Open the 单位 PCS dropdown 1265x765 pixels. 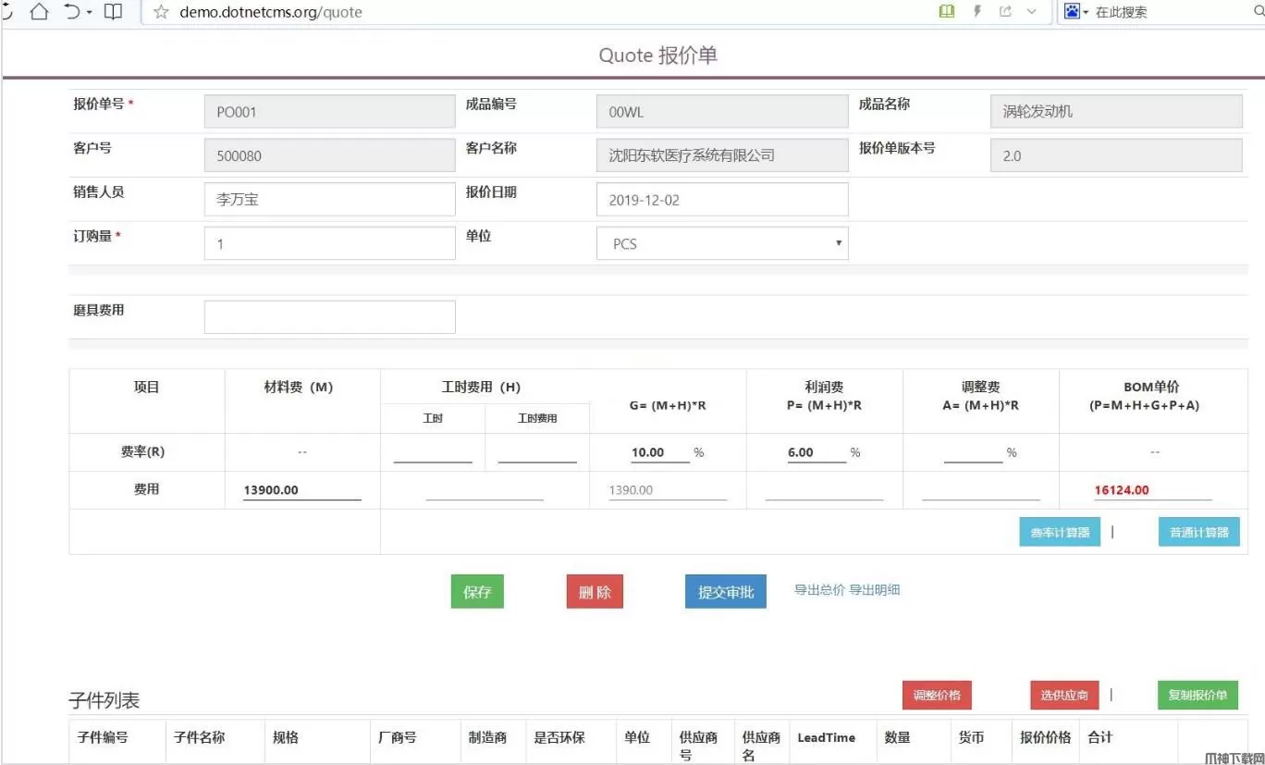coord(722,243)
